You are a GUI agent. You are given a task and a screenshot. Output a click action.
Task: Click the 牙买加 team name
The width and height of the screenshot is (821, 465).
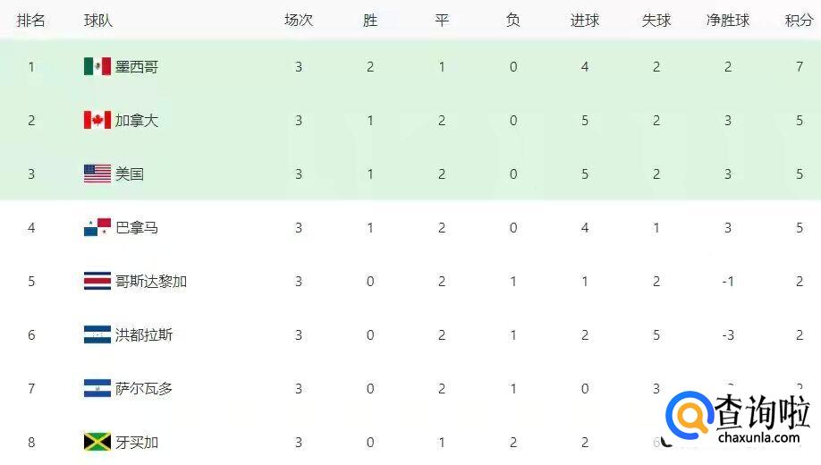tap(137, 442)
